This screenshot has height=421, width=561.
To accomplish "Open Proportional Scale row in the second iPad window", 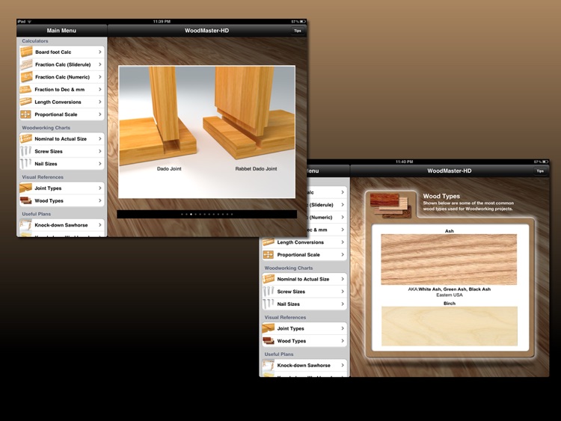I will [304, 255].
